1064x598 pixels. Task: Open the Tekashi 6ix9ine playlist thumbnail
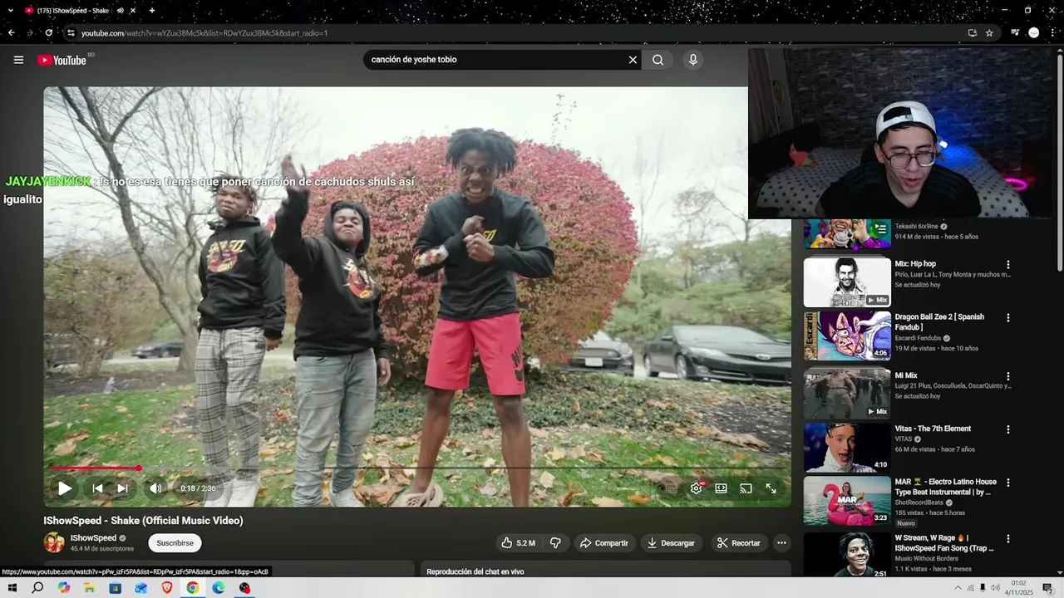[847, 233]
